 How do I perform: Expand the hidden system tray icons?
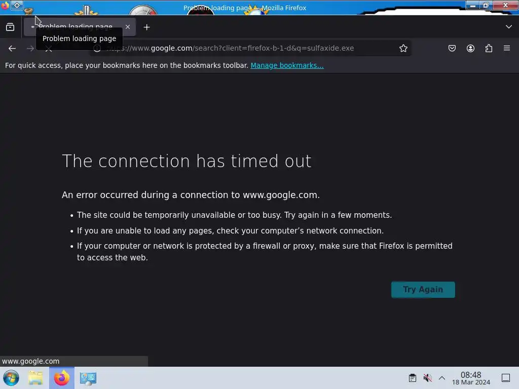coord(442,378)
